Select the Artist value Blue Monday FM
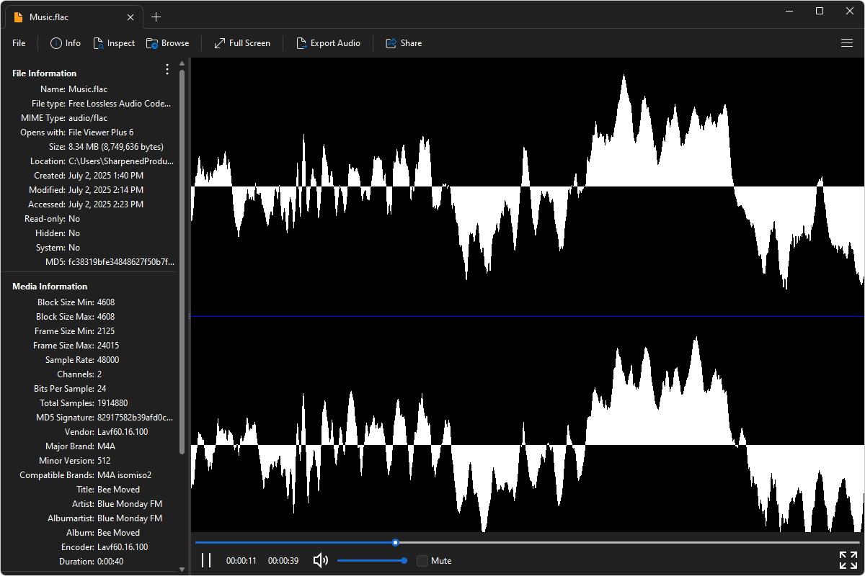 click(130, 504)
